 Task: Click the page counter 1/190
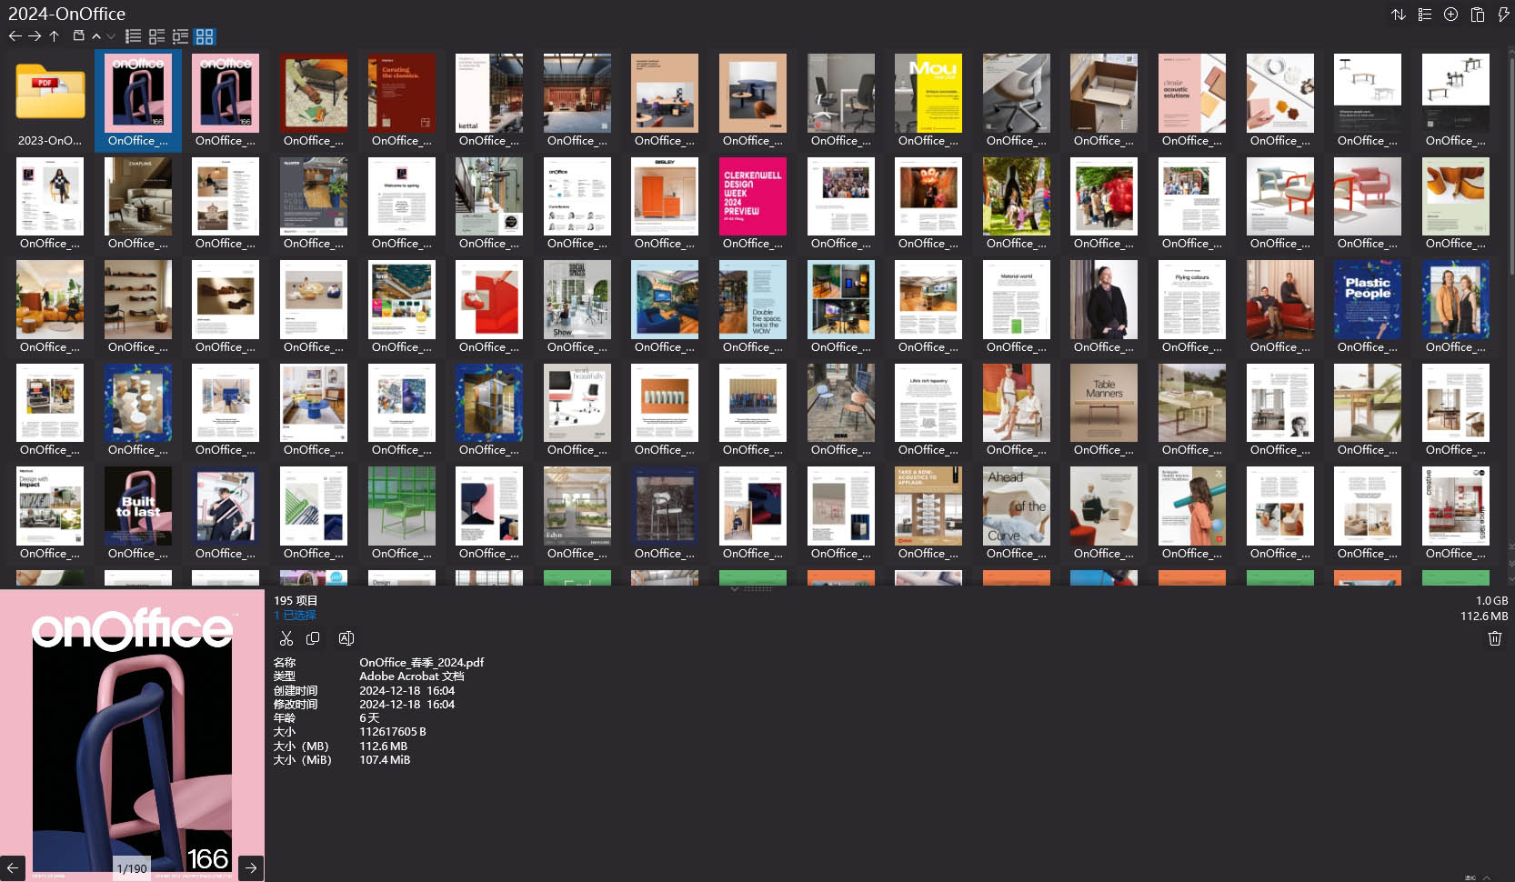(132, 868)
